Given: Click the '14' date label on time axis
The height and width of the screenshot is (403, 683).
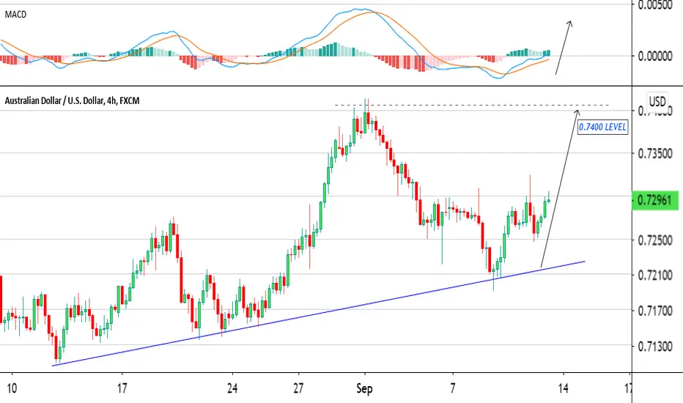Looking at the screenshot, I should click(564, 388).
